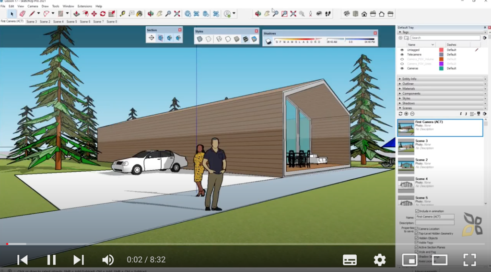
Task: Switch to Iso standard view
Action: pyautogui.click(x=347, y=14)
